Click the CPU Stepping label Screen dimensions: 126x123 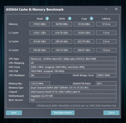pos(16,63)
